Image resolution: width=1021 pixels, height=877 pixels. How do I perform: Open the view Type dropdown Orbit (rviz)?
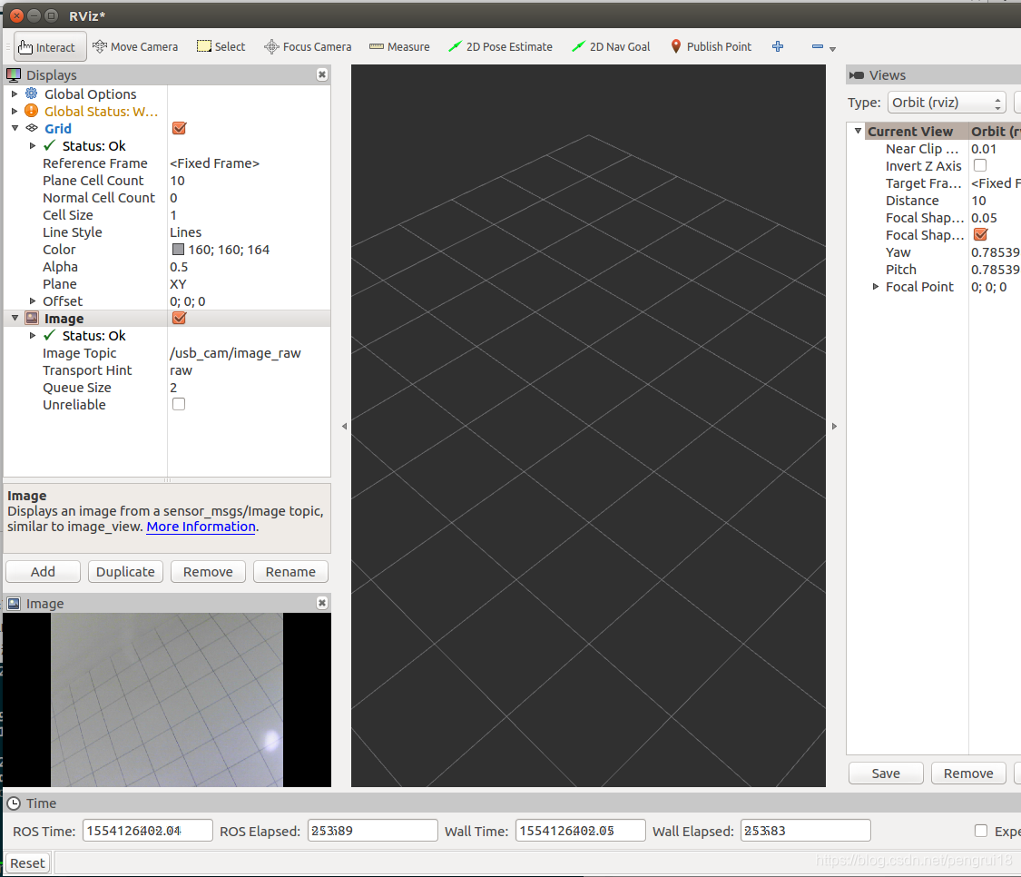pos(946,103)
